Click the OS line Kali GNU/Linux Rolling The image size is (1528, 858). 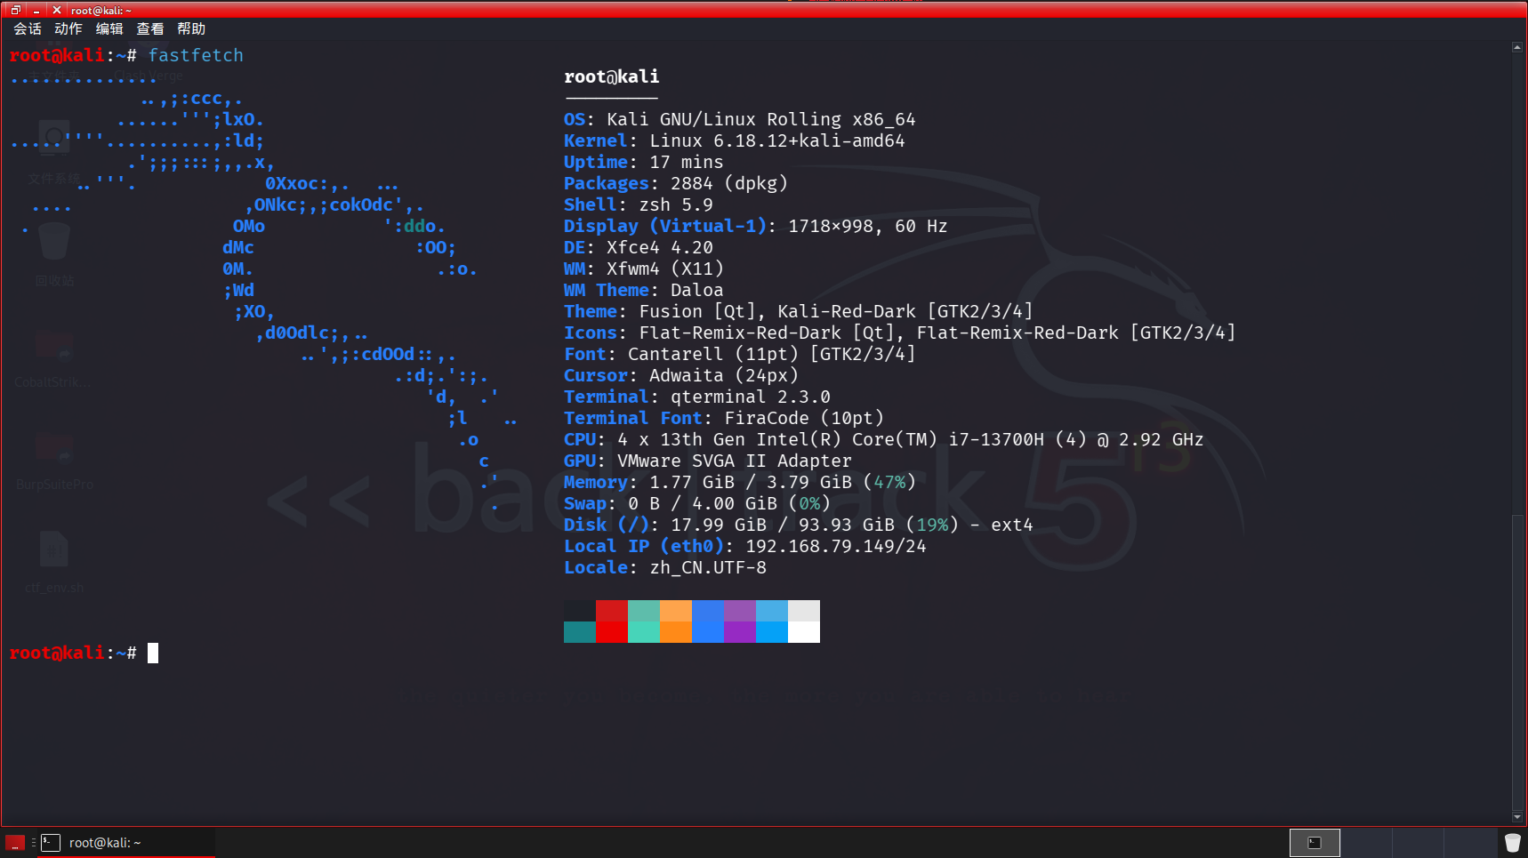tap(739, 119)
